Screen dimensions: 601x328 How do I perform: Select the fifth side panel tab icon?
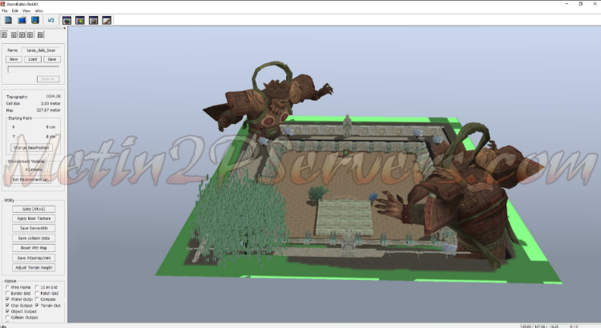(40, 35)
